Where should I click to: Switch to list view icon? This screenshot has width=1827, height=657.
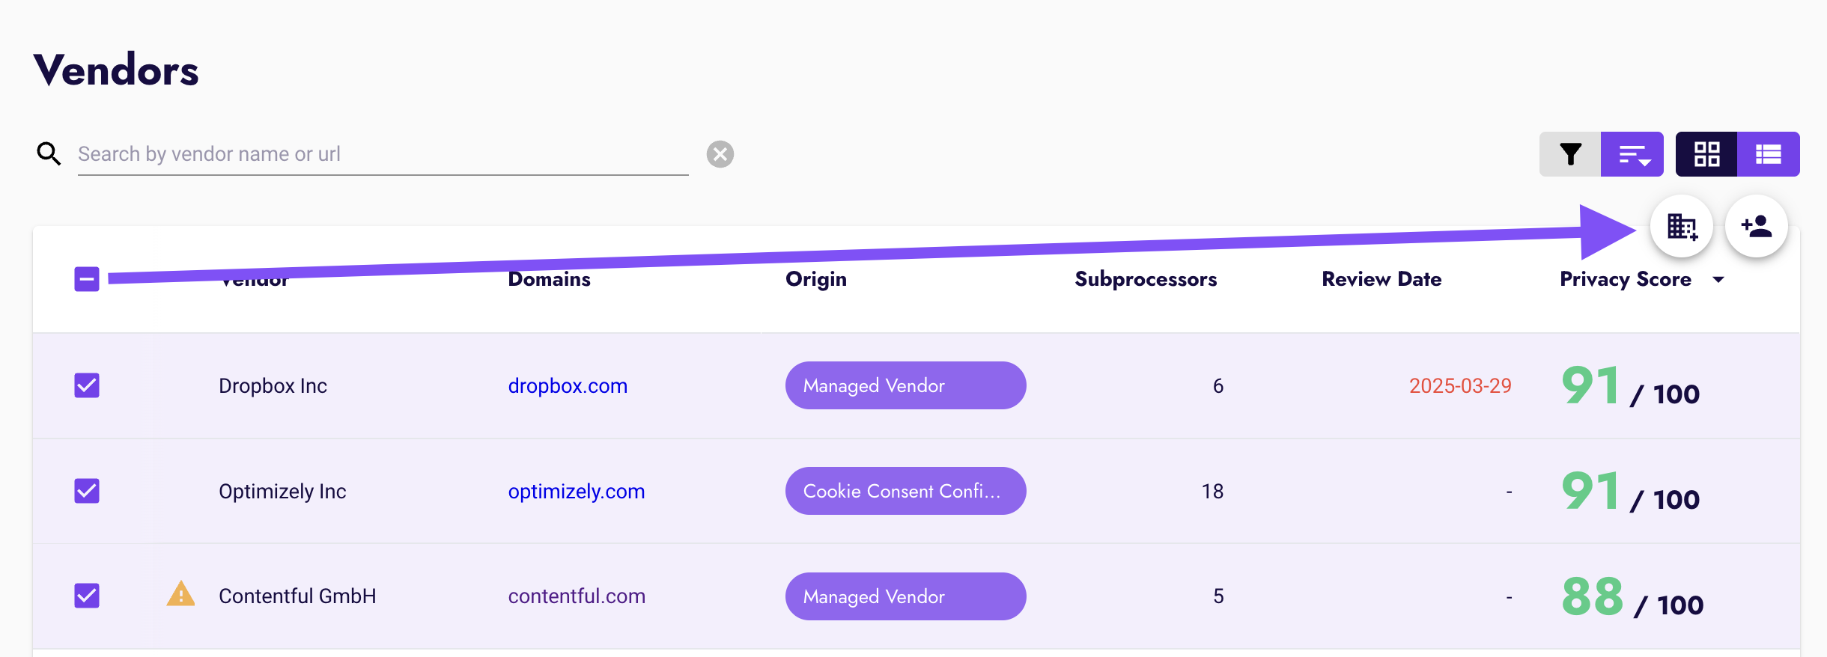click(1769, 154)
